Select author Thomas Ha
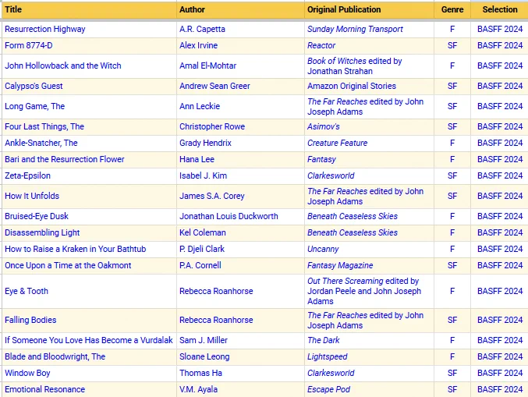This screenshot has width=528, height=397. 200,373
